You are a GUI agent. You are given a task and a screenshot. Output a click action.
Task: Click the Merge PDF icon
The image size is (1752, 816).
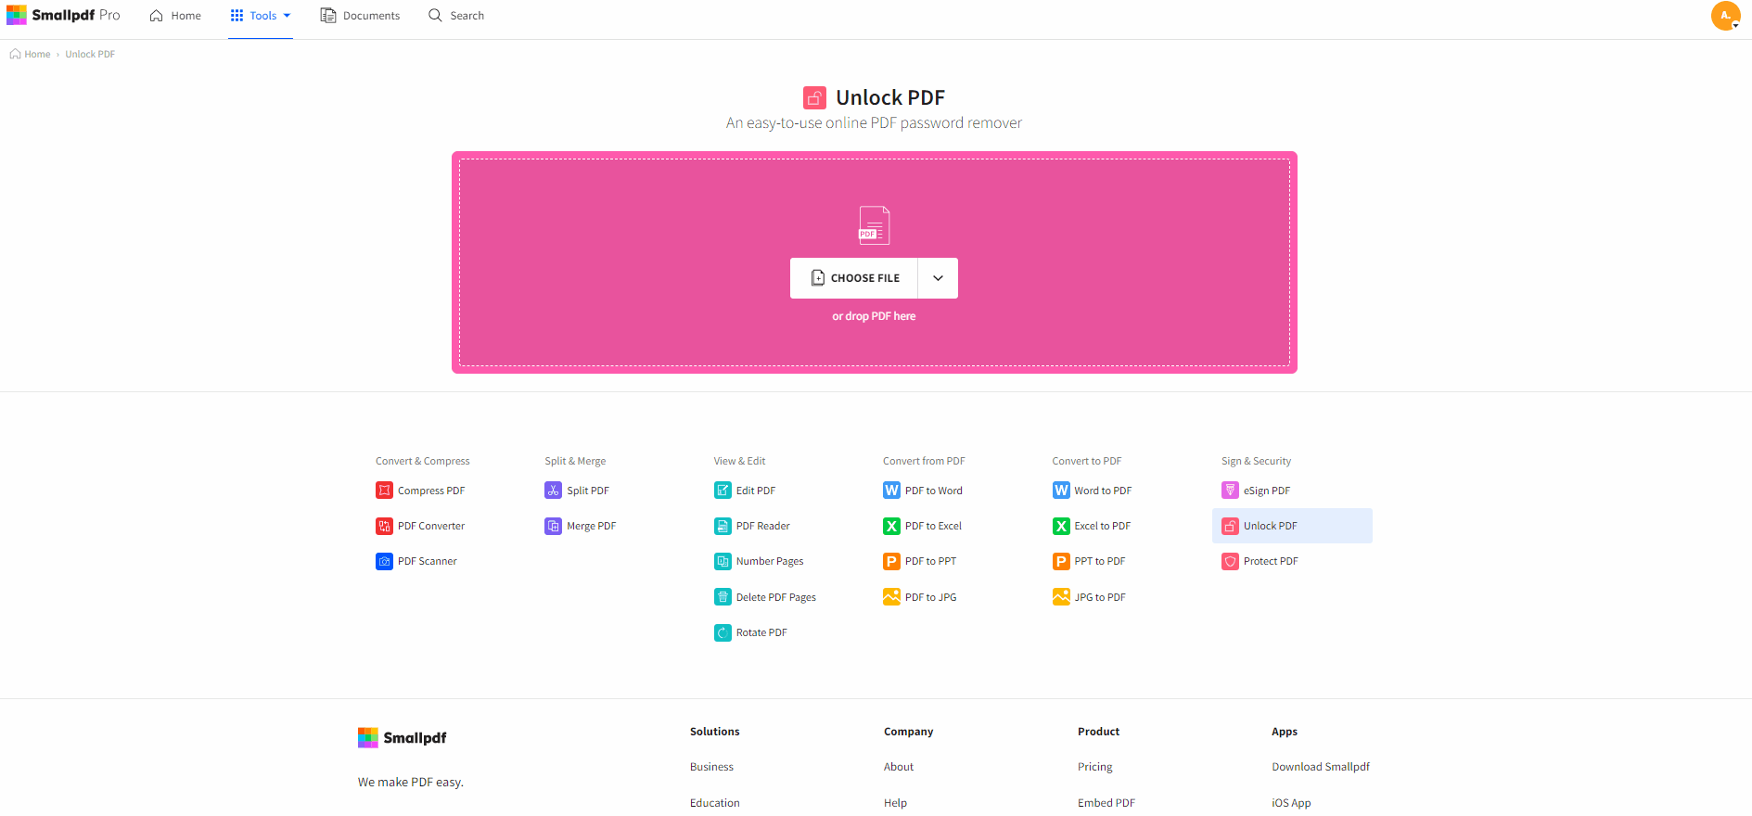pos(553,526)
